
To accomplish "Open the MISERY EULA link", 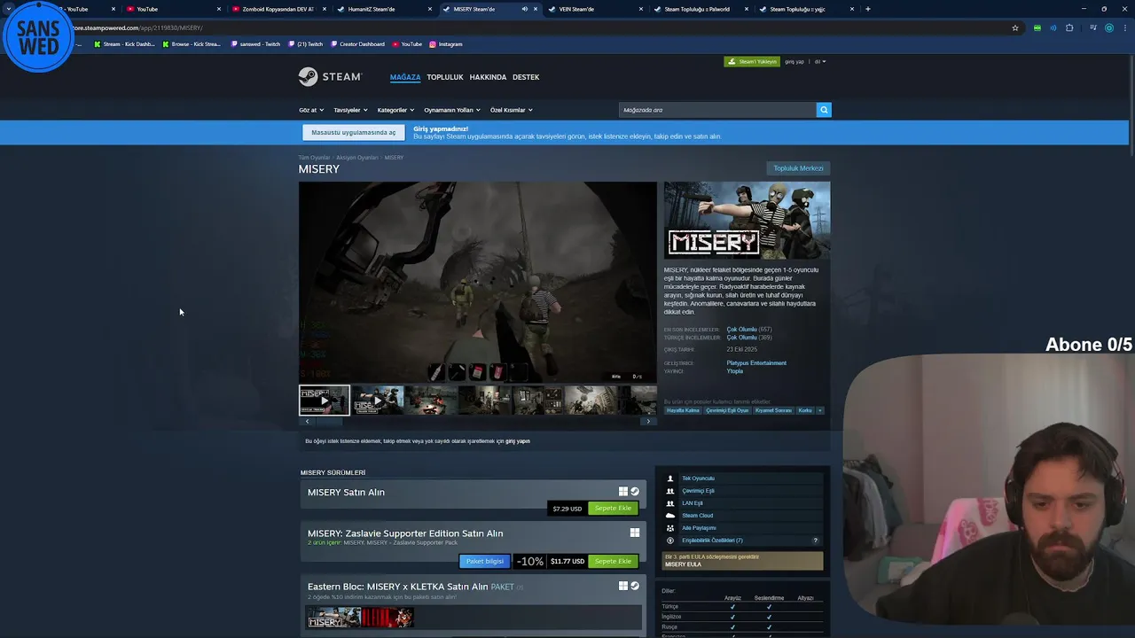I will 683,564.
